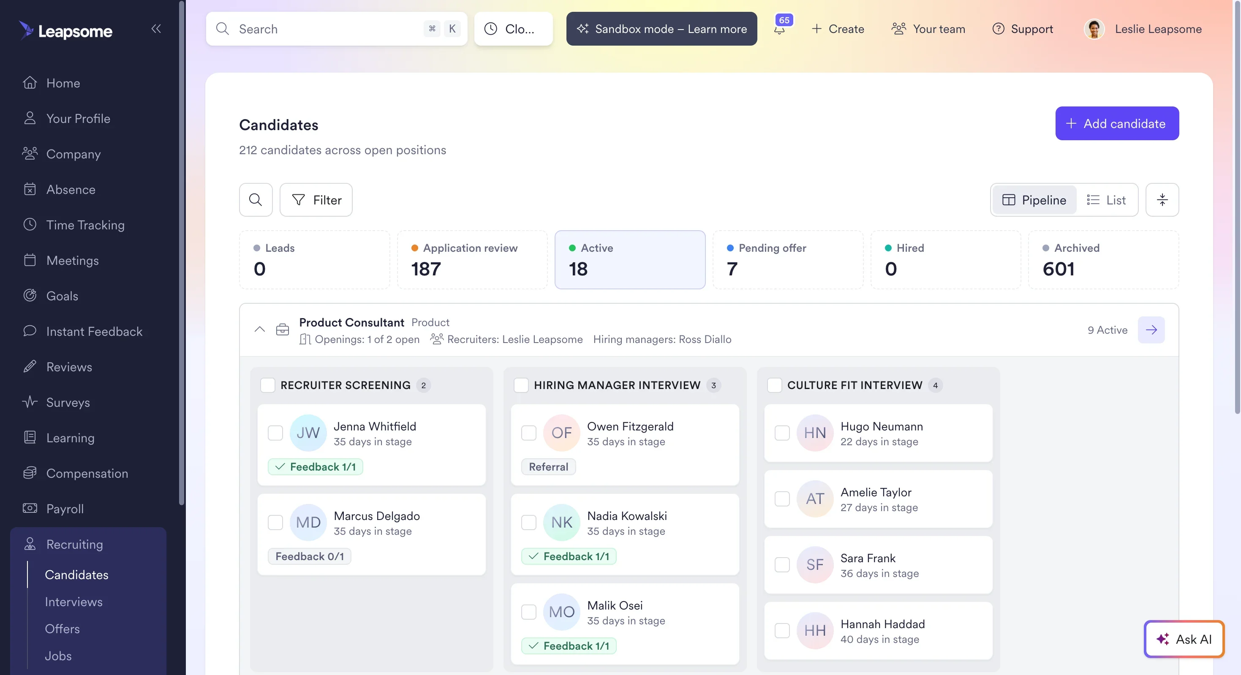The width and height of the screenshot is (1241, 675).
Task: Check the box for Hugo Neumann
Action: pyautogui.click(x=782, y=433)
